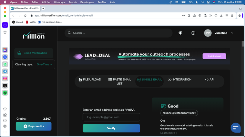Click the sidebar three-dots more icon

5,132
